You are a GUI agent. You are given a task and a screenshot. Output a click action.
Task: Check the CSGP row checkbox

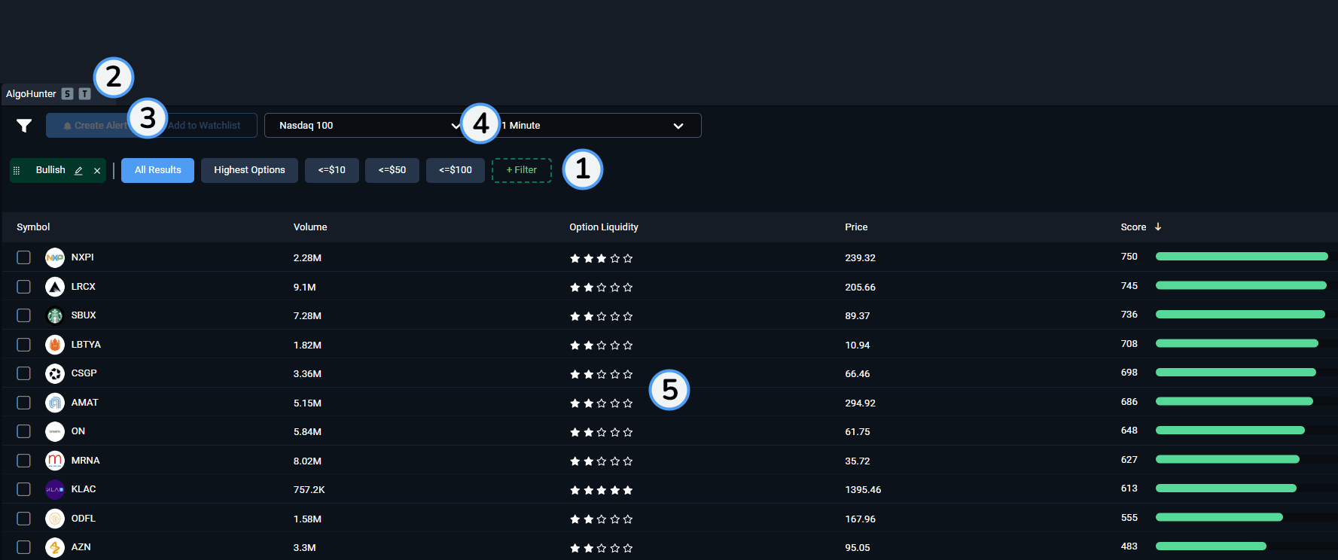tap(24, 373)
